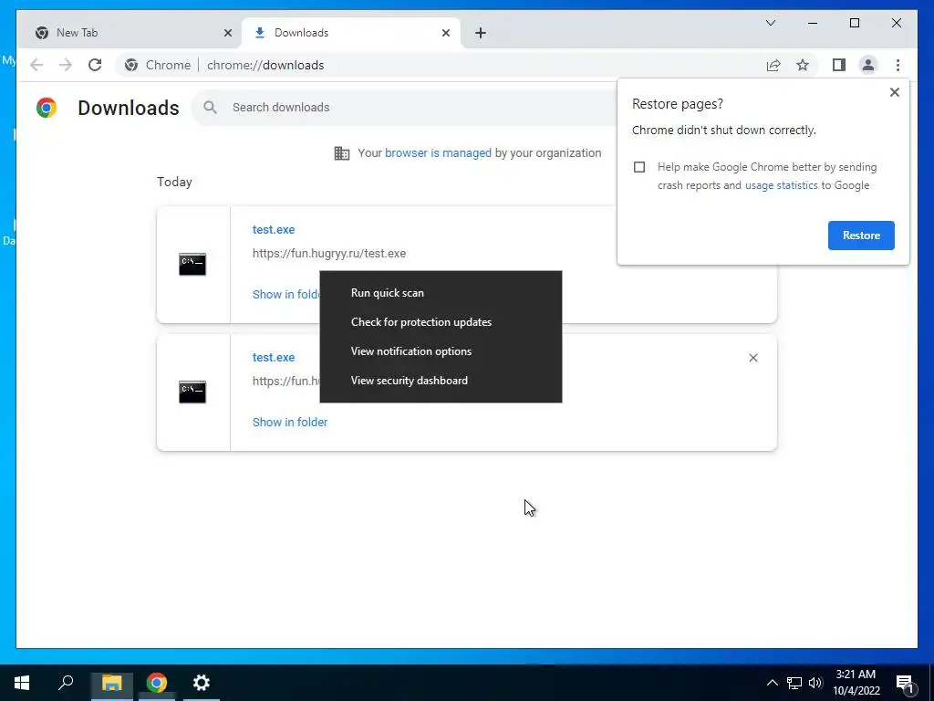Screen dimensions: 934x701
Task: Open the tab search chevron
Action: pos(770,23)
